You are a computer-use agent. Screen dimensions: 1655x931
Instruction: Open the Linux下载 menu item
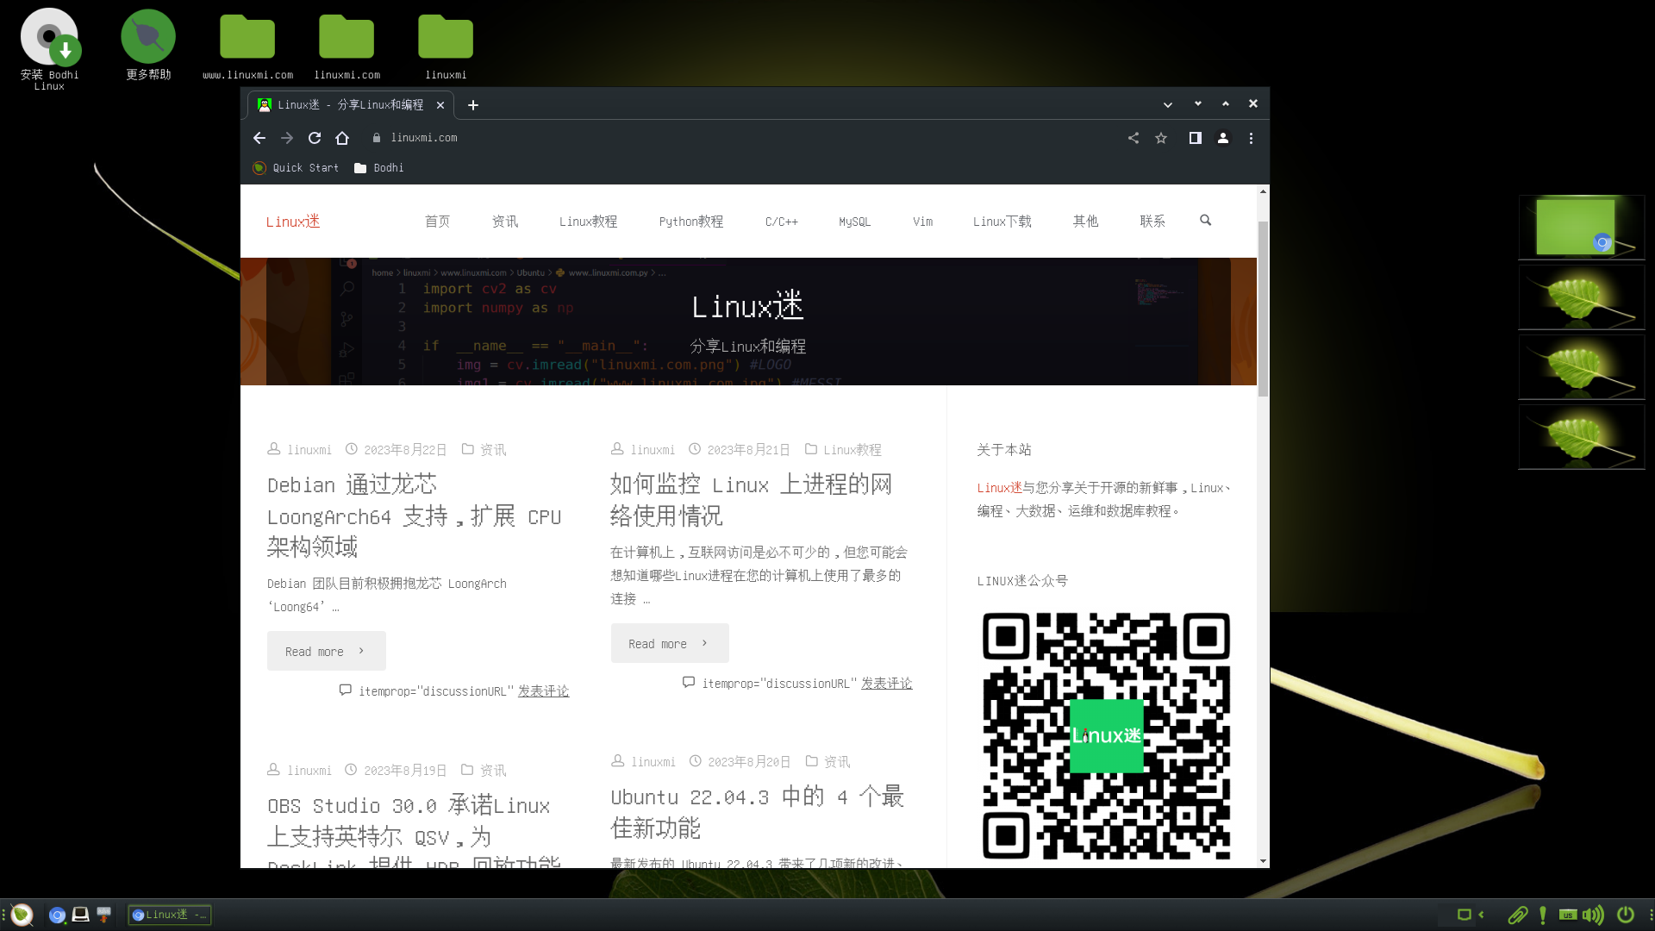click(1002, 222)
